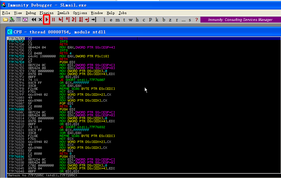Click the attach-to-process running man icon

click(x=12, y=20)
